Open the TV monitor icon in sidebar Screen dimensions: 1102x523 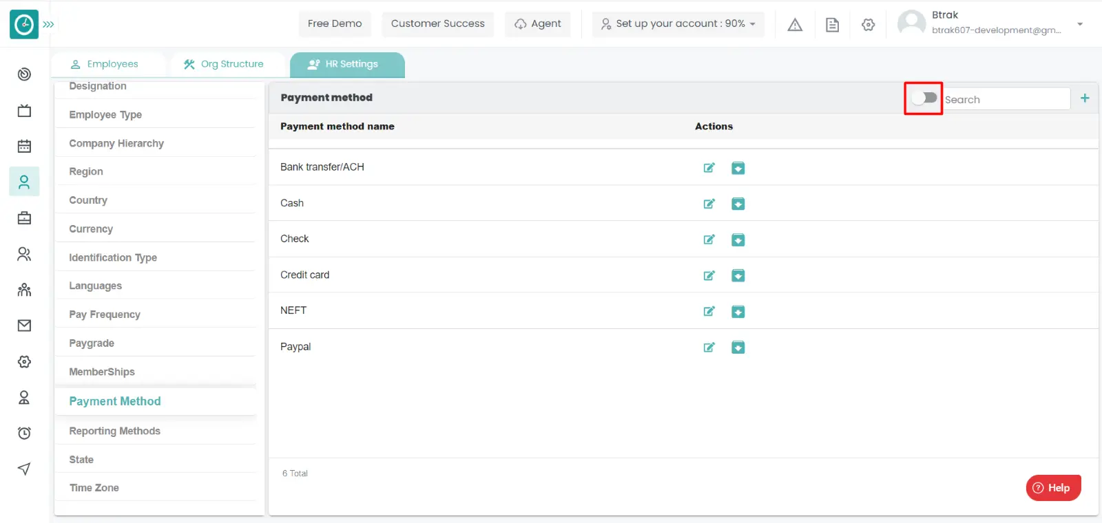[x=24, y=110]
